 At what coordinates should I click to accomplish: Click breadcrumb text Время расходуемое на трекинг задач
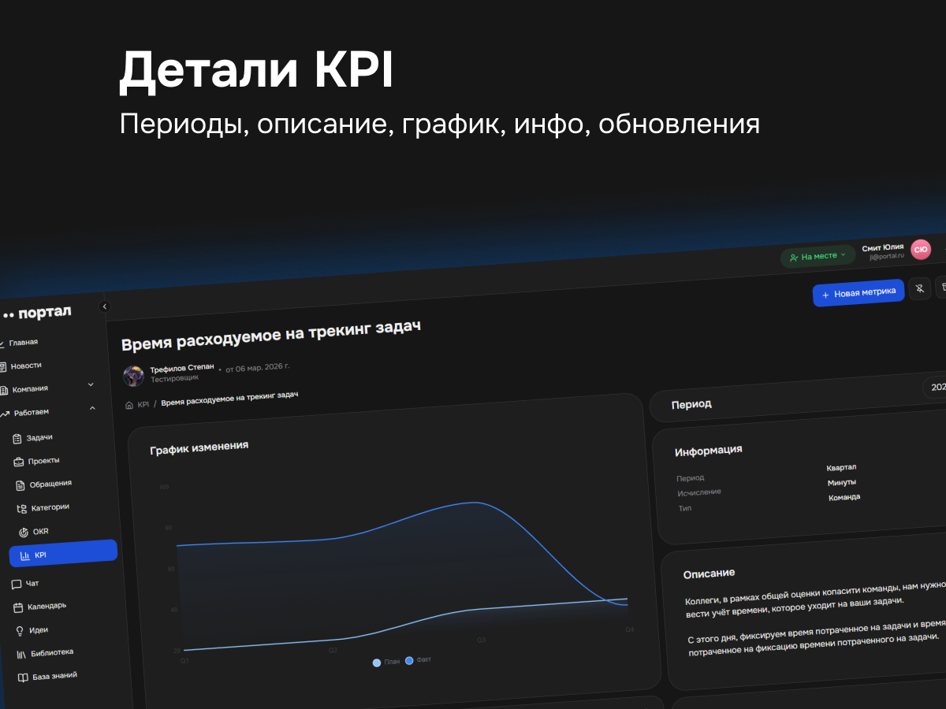click(229, 399)
